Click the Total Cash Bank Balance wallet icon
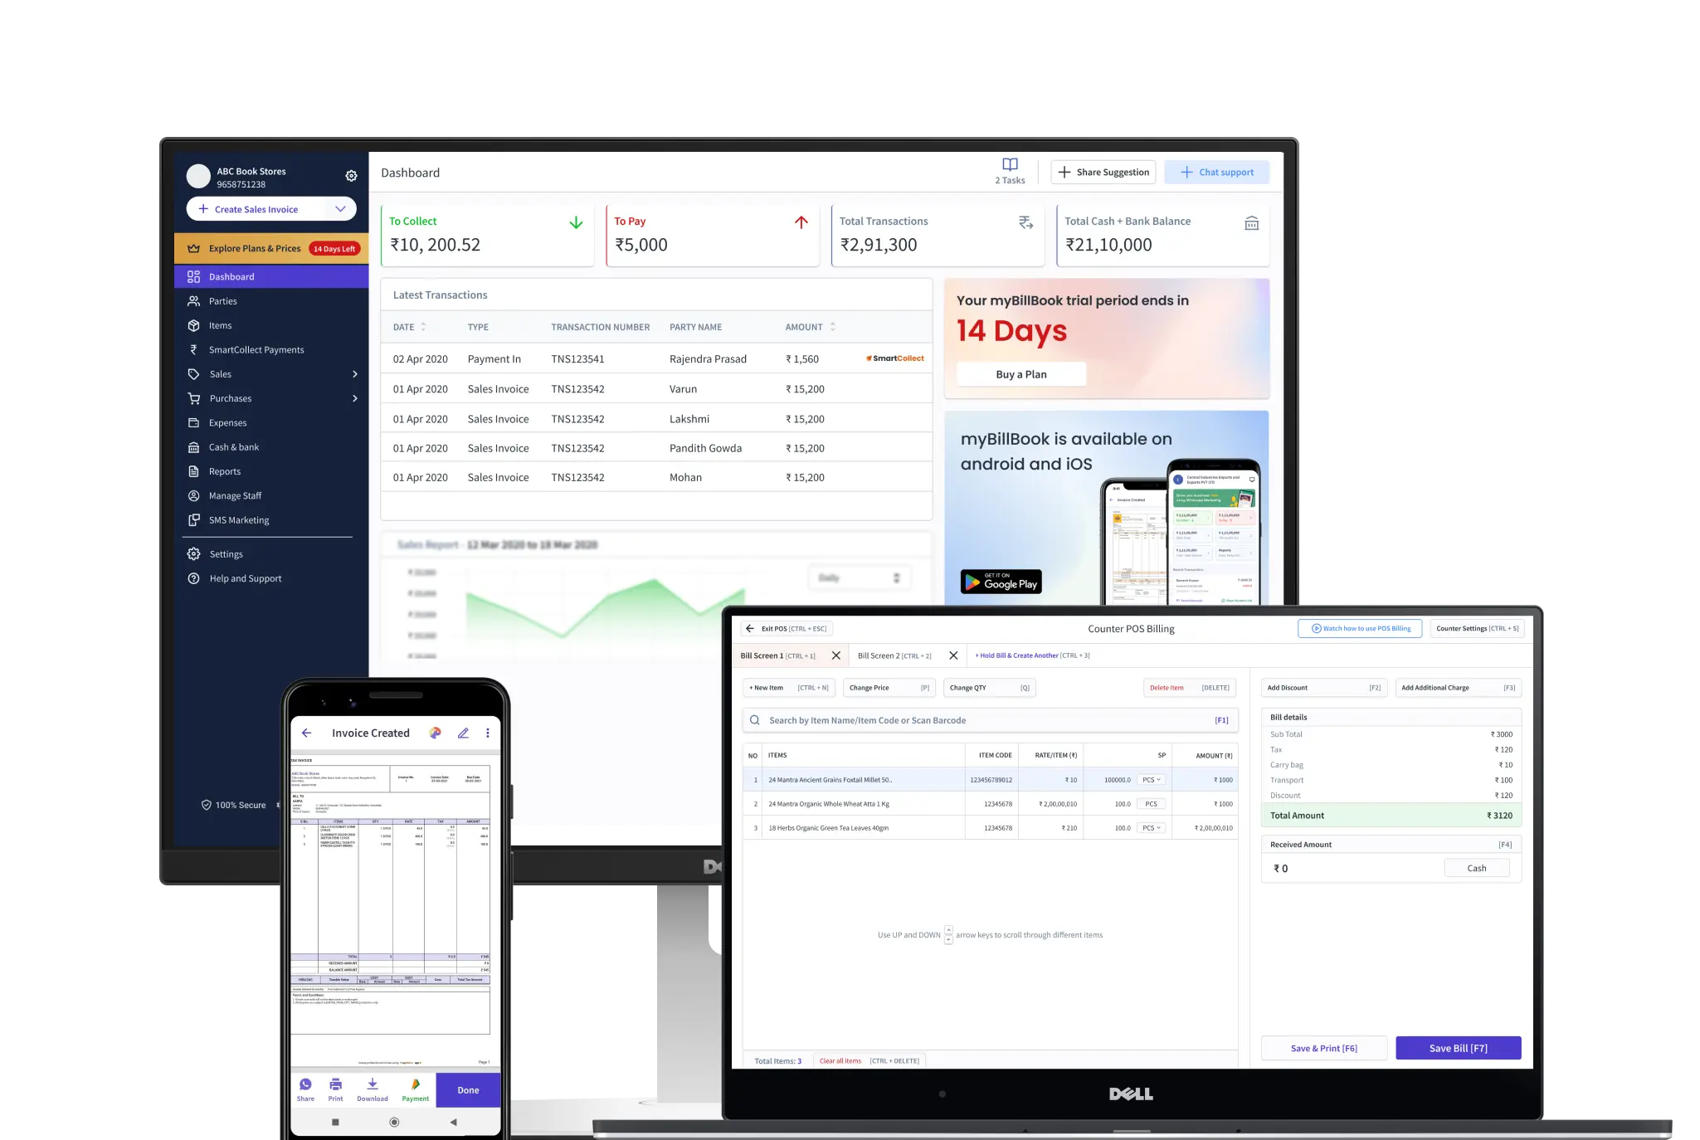This screenshot has width=1700, height=1140. [x=1251, y=222]
